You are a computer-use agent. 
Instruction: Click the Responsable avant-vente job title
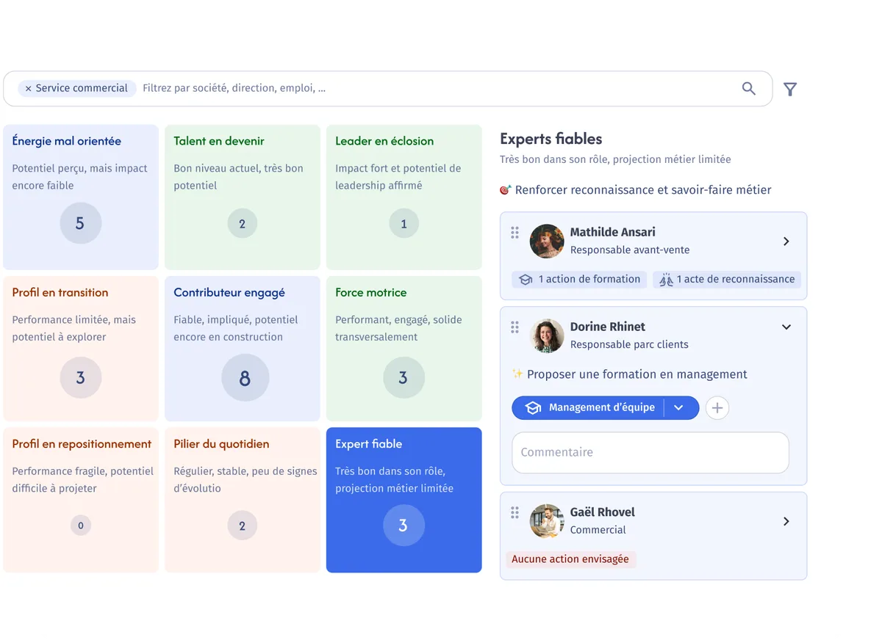[630, 250]
